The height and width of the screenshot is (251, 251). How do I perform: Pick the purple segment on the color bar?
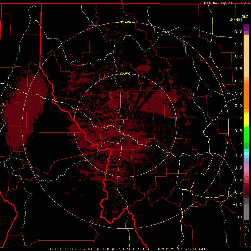tap(246, 28)
